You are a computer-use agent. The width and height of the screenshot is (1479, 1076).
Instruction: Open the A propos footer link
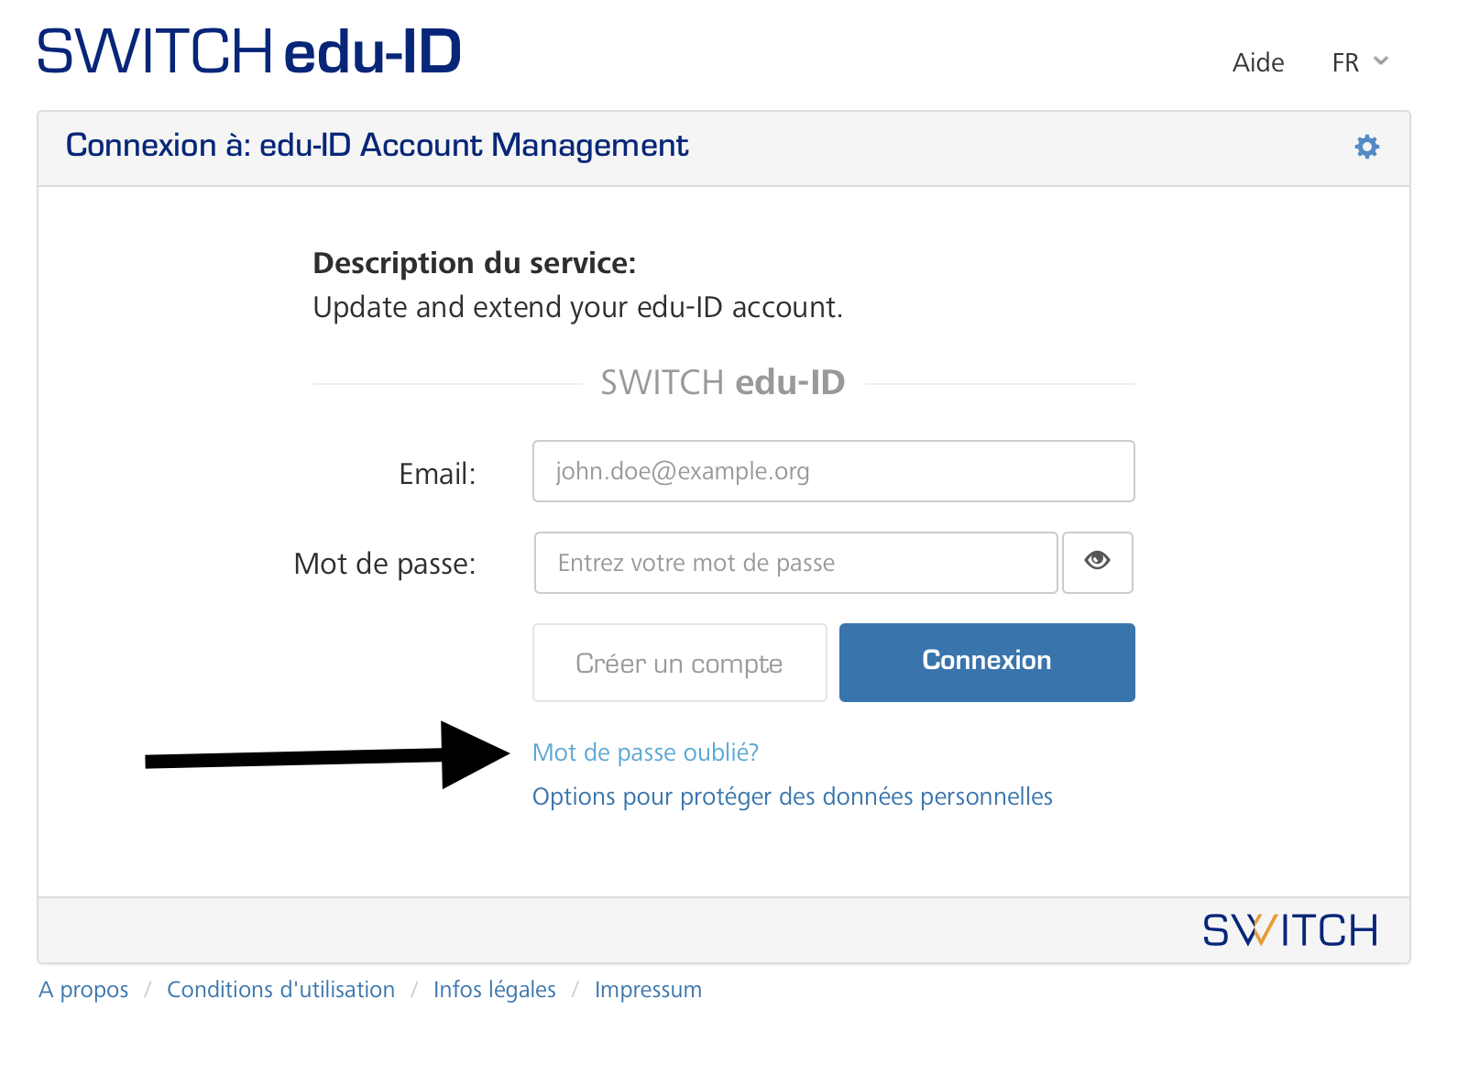coord(83,990)
